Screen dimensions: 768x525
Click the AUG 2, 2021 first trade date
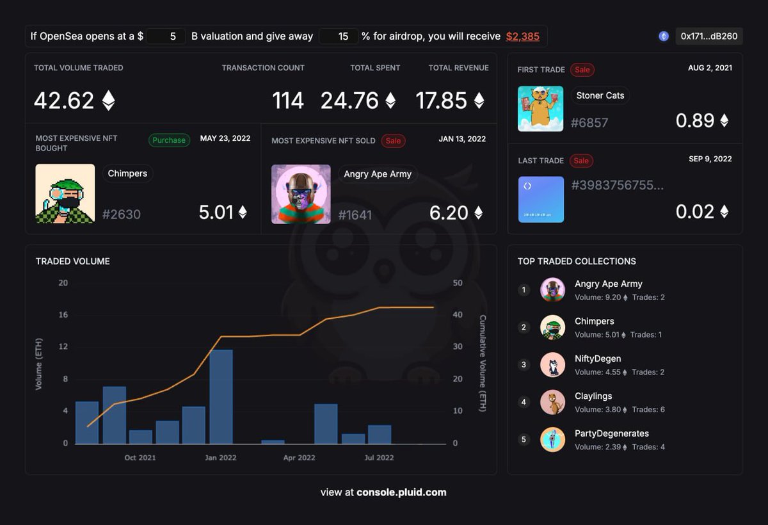pyautogui.click(x=710, y=68)
